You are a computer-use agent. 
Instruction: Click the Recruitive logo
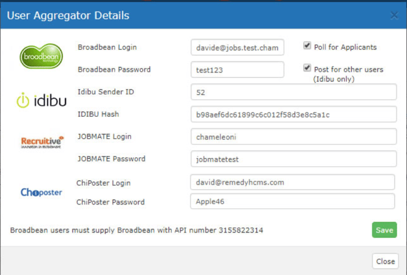pyautogui.click(x=42, y=142)
